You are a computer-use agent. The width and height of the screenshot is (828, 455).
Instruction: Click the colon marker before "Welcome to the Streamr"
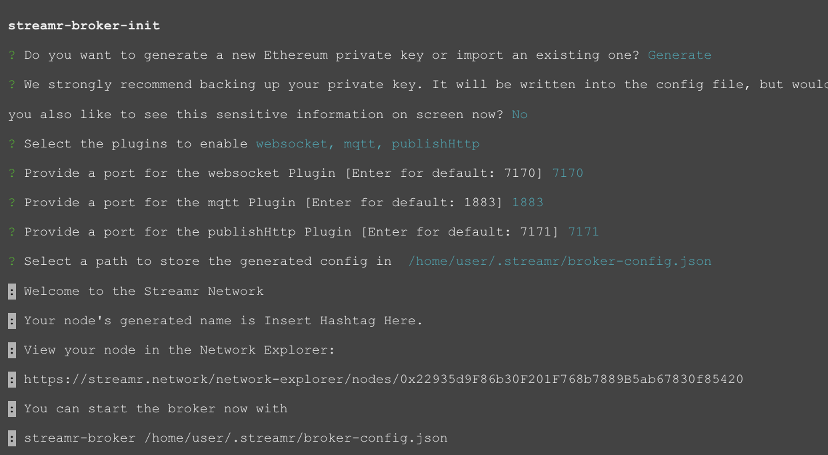pos(12,292)
